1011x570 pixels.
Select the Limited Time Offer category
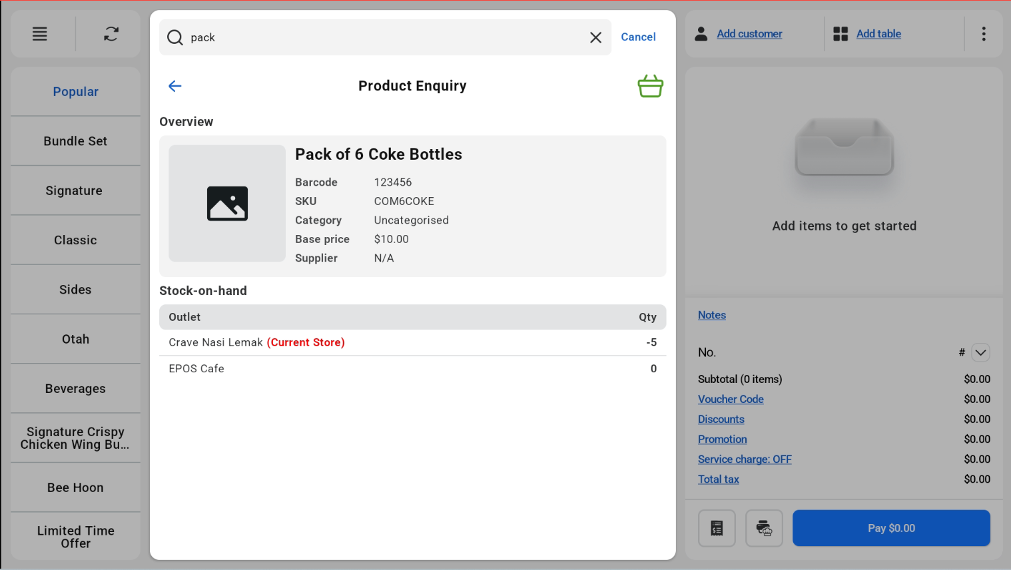[75, 537]
